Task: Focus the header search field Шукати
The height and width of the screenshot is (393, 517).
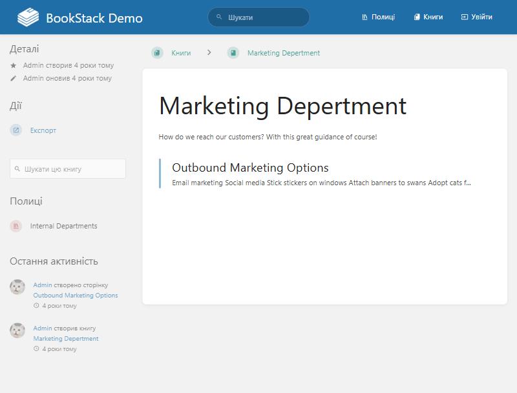Action: pyautogui.click(x=259, y=17)
